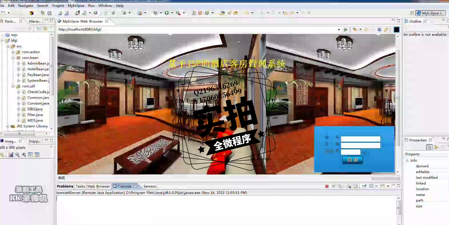Click the External Tools run icon
Viewport: 449px width, 225px height.
(178, 13)
